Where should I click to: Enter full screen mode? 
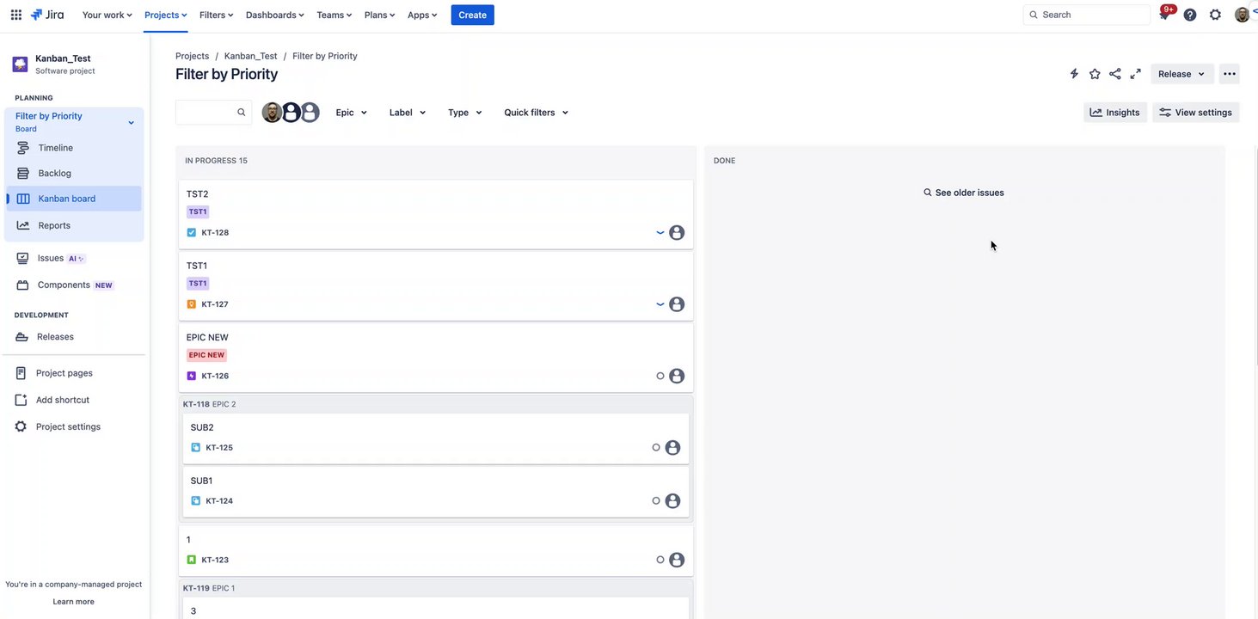pos(1136,74)
